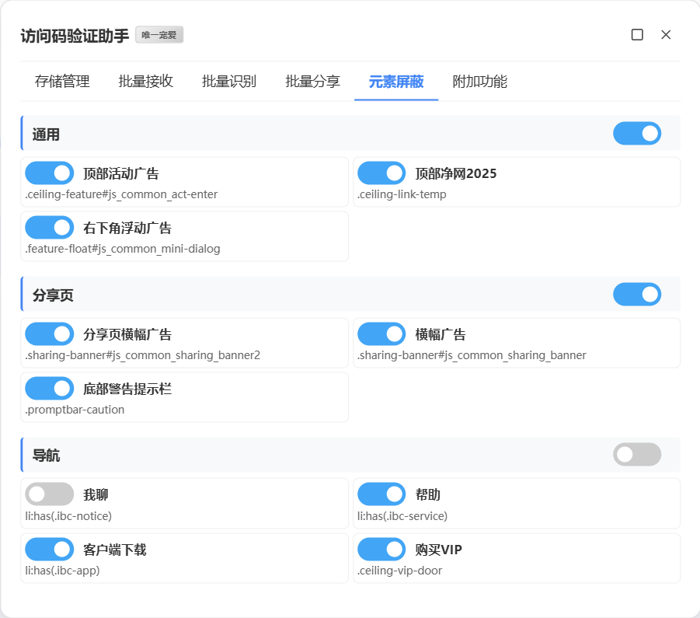Image resolution: width=700 pixels, height=618 pixels.
Task: Enable the 我聊 blocking switch
Action: coord(50,494)
